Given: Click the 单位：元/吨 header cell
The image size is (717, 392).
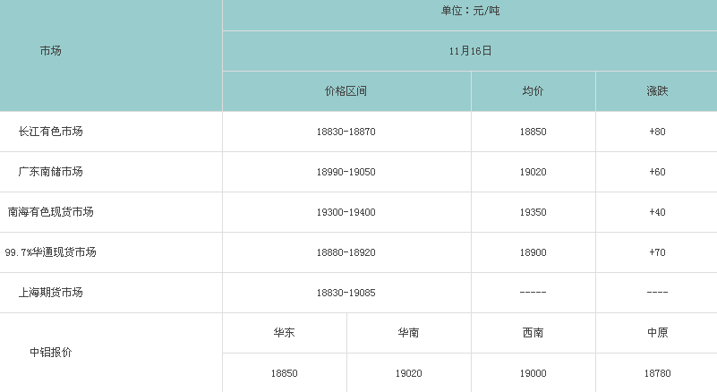Looking at the screenshot, I should tap(471, 11).
